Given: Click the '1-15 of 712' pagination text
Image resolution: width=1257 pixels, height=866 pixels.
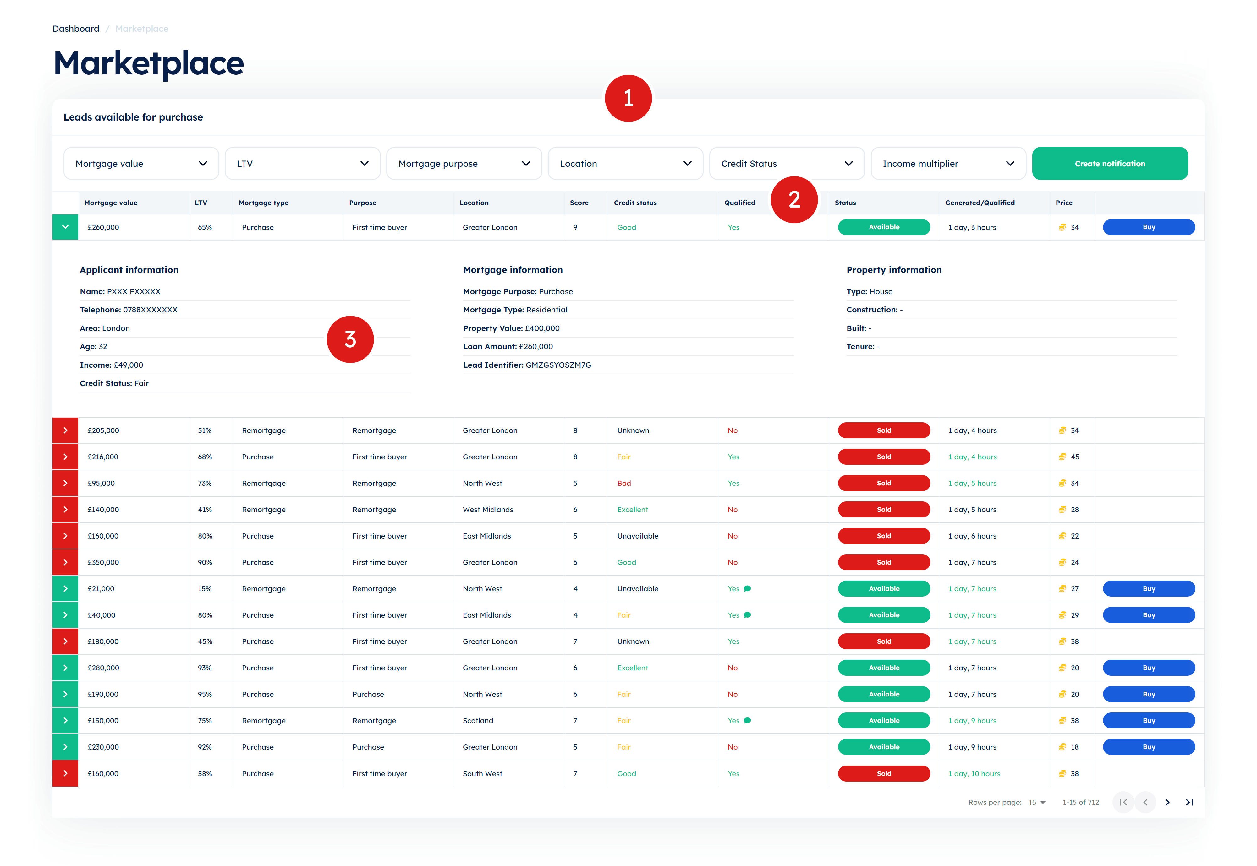Looking at the screenshot, I should tap(1080, 802).
